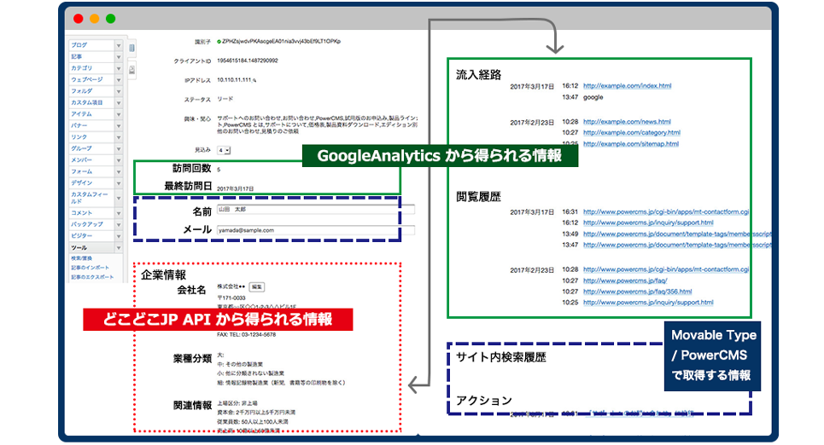824x445 pixels.
Task: Expand the カスタム項目 menu arrow
Action: (118, 103)
